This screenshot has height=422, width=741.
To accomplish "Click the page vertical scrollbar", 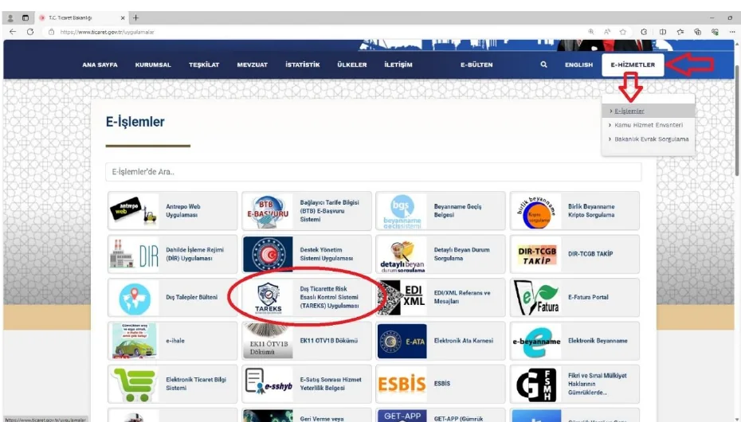I will (x=738, y=120).
